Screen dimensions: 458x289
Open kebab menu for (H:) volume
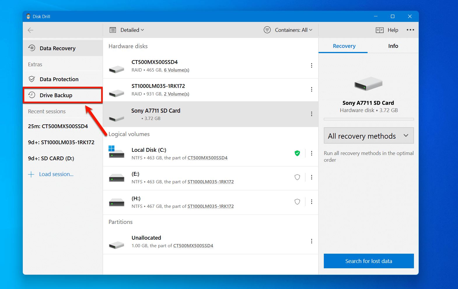point(312,202)
